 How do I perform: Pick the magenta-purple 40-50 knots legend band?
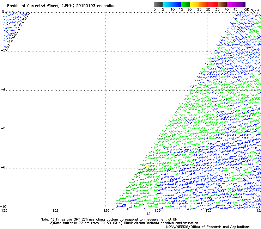click(236, 4)
